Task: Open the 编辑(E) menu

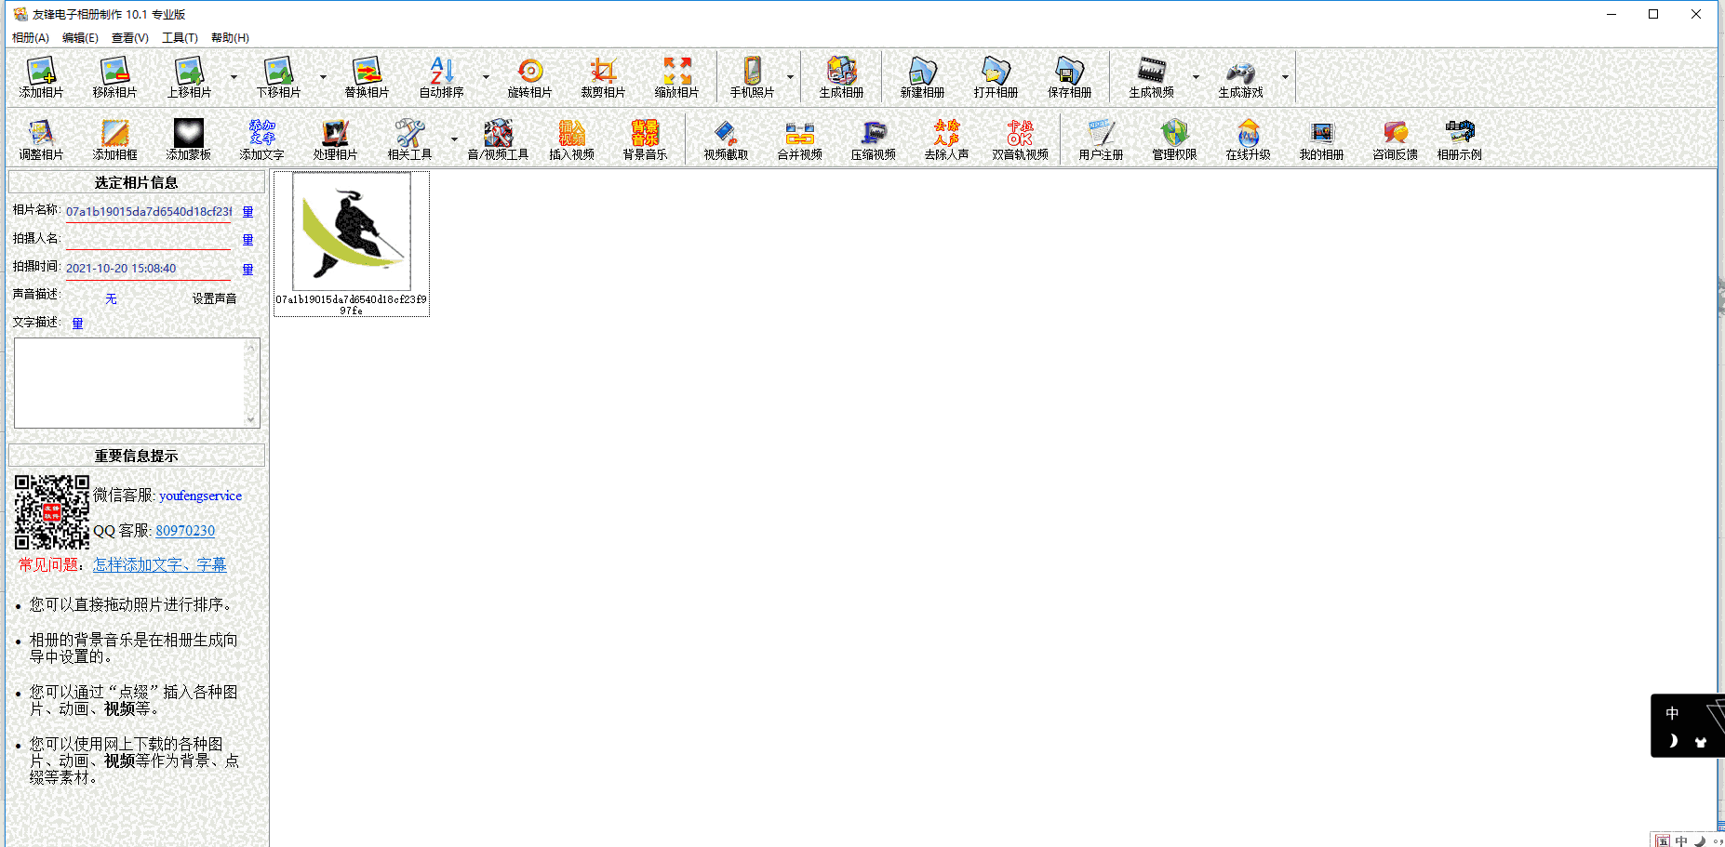Action: tap(80, 38)
